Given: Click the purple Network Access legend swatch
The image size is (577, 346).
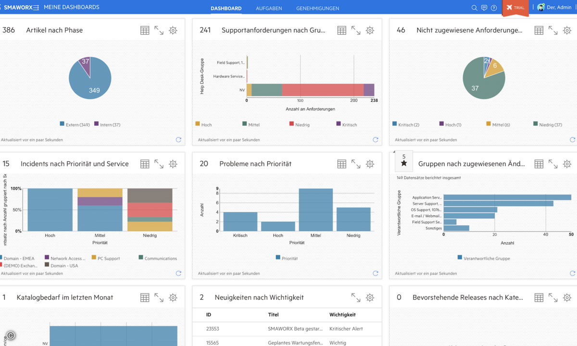Looking at the screenshot, I should [47, 258].
